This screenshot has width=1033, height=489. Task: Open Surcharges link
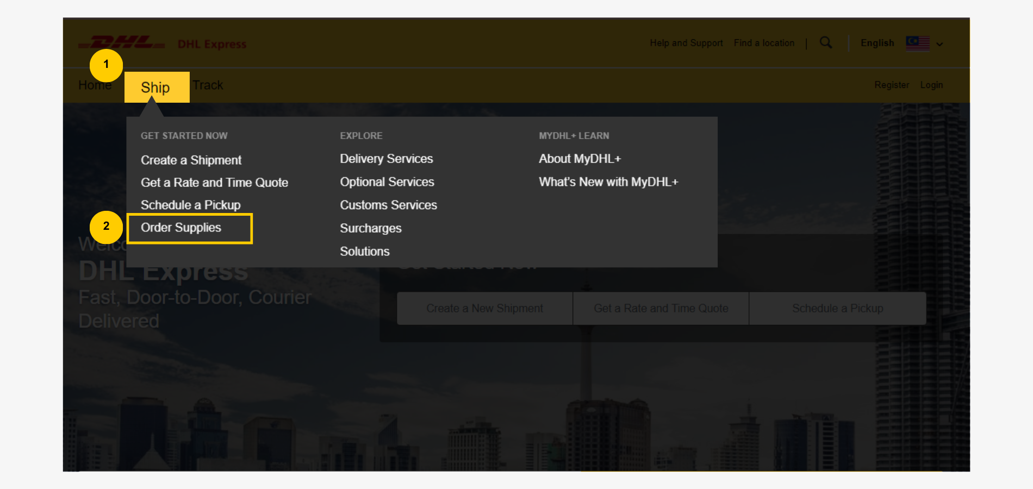(x=371, y=228)
